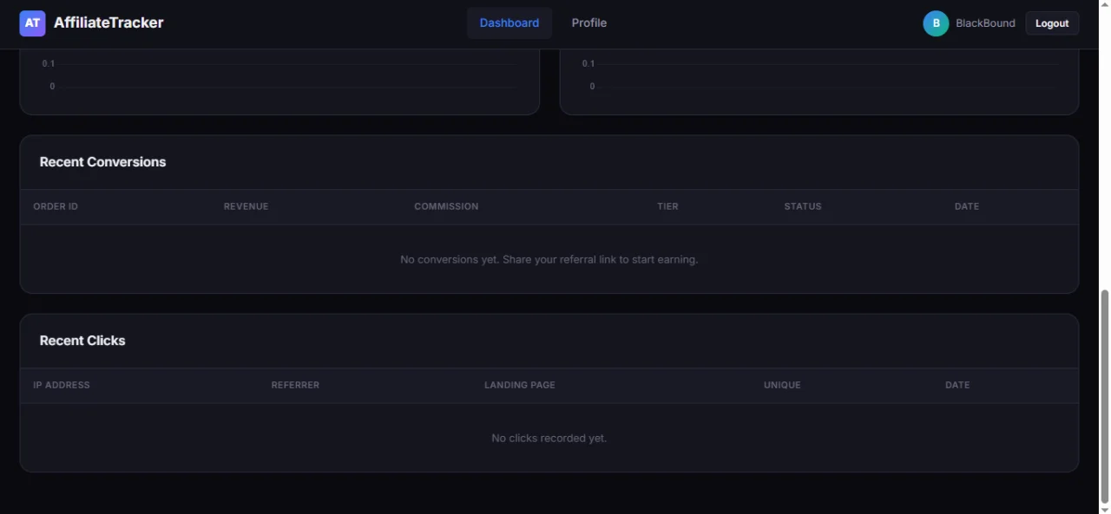
Task: Click the vertical page scrollbar thumb
Action: pos(1105,396)
